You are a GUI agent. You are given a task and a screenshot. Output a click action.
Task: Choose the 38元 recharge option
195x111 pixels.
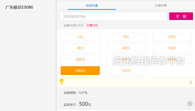click(x=80, y=48)
